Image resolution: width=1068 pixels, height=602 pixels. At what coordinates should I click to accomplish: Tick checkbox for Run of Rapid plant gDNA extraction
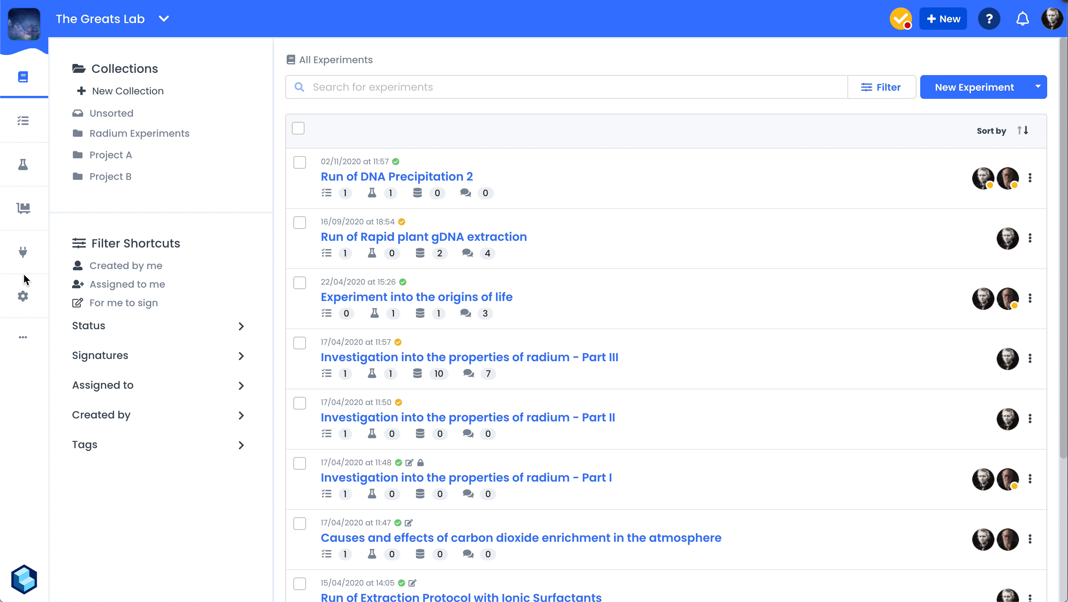pyautogui.click(x=299, y=223)
